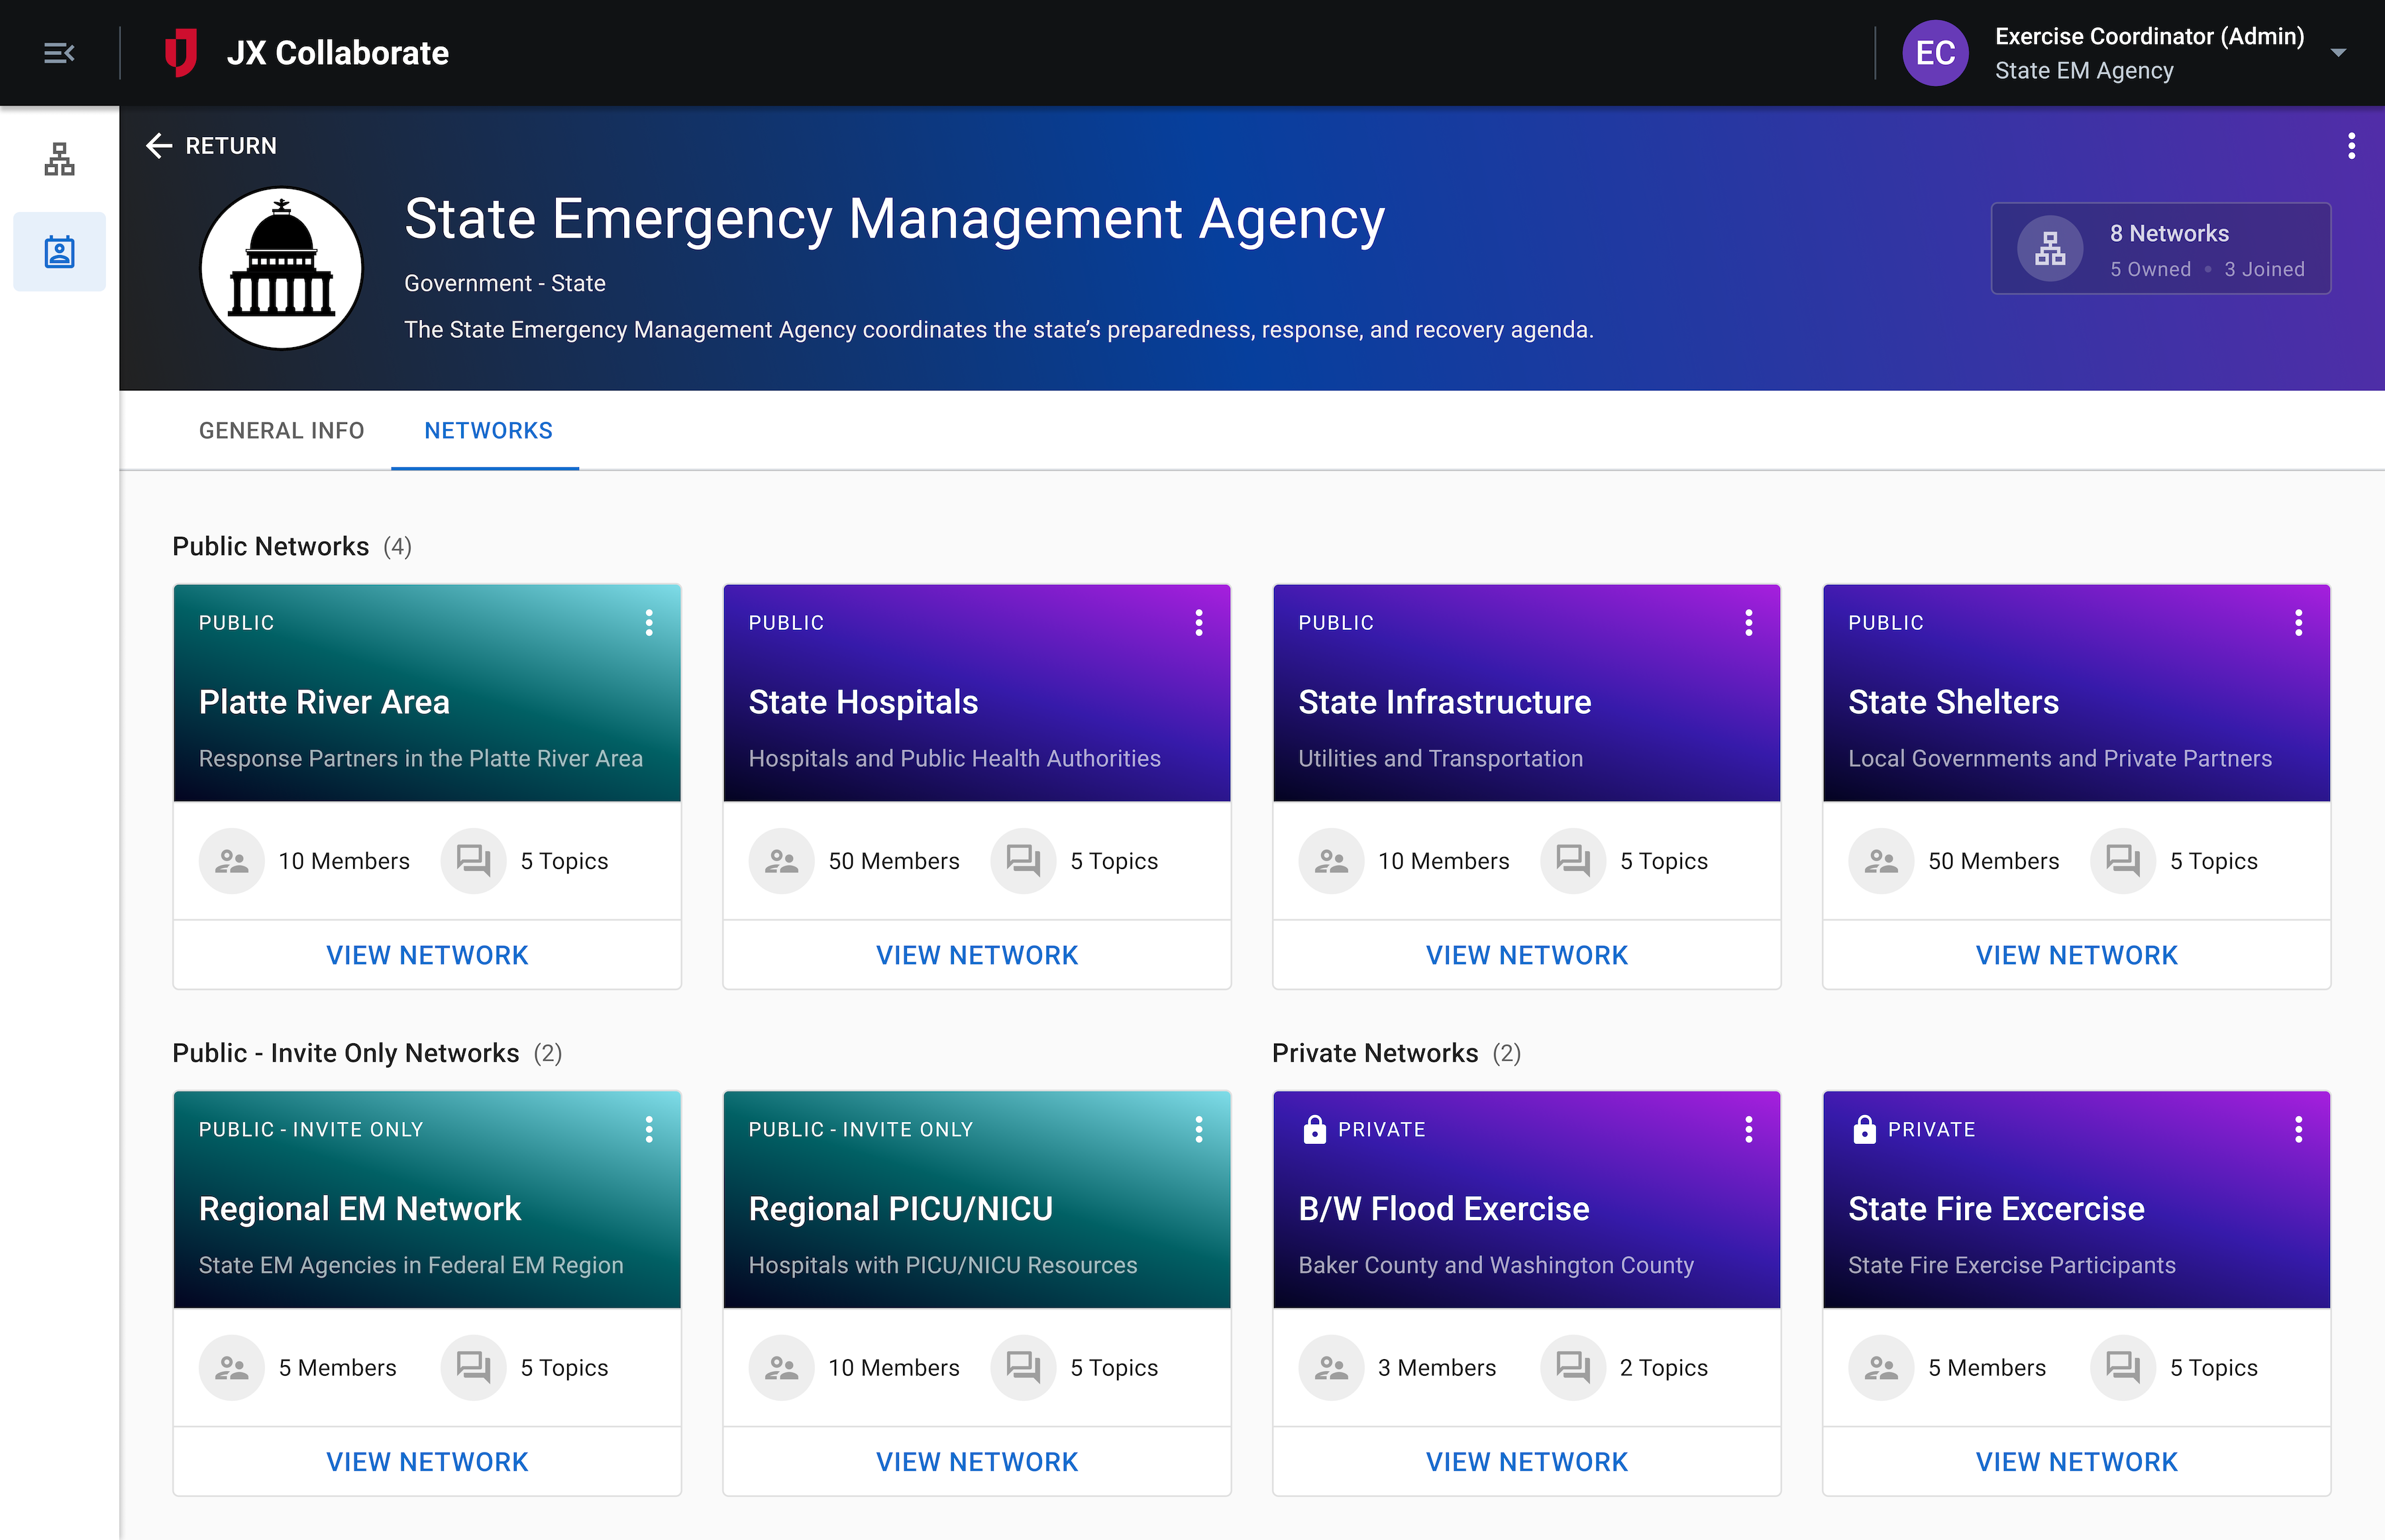Expand the user account dropdown arrow
The width and height of the screenshot is (2385, 1540).
pos(2338,53)
